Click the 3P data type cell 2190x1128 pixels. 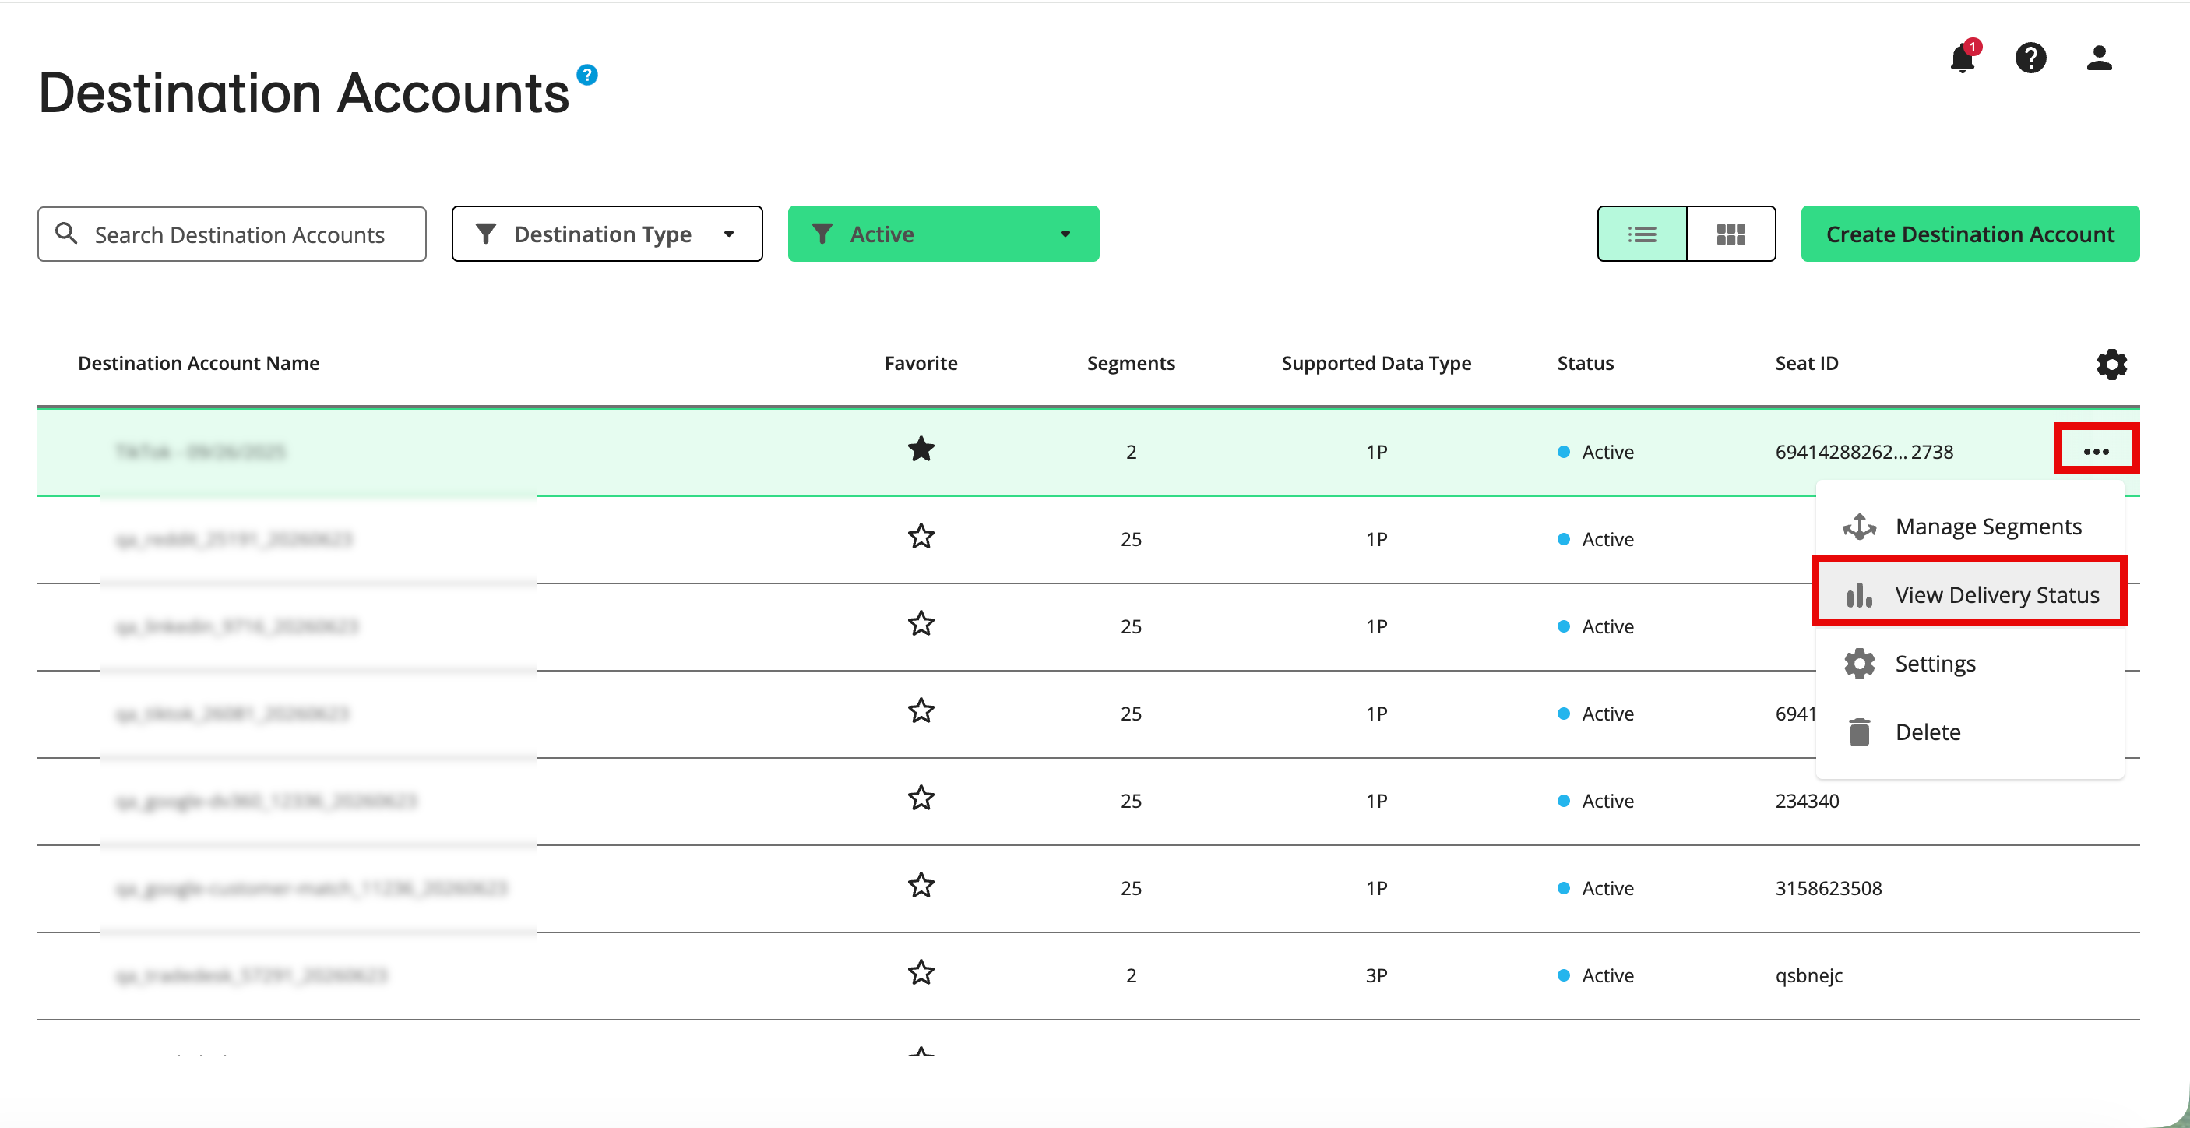tap(1375, 975)
